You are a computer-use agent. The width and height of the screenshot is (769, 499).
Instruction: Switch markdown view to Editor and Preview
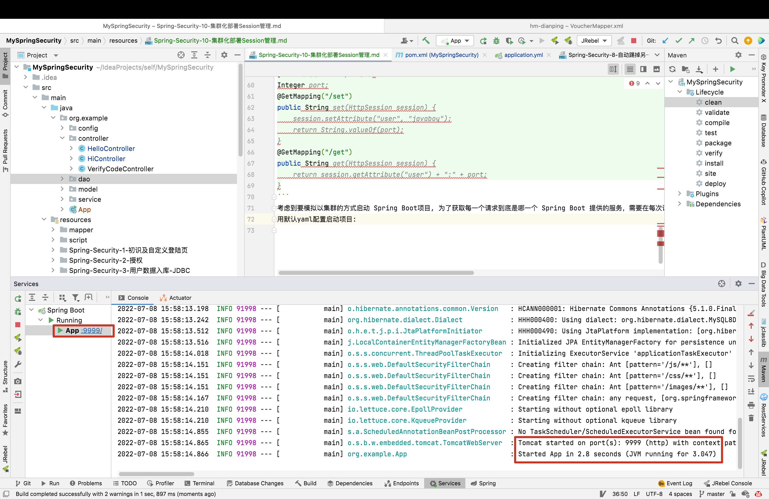643,69
